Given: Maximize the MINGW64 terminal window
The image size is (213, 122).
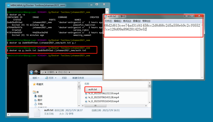Looking at the screenshot, I should click(97, 5).
